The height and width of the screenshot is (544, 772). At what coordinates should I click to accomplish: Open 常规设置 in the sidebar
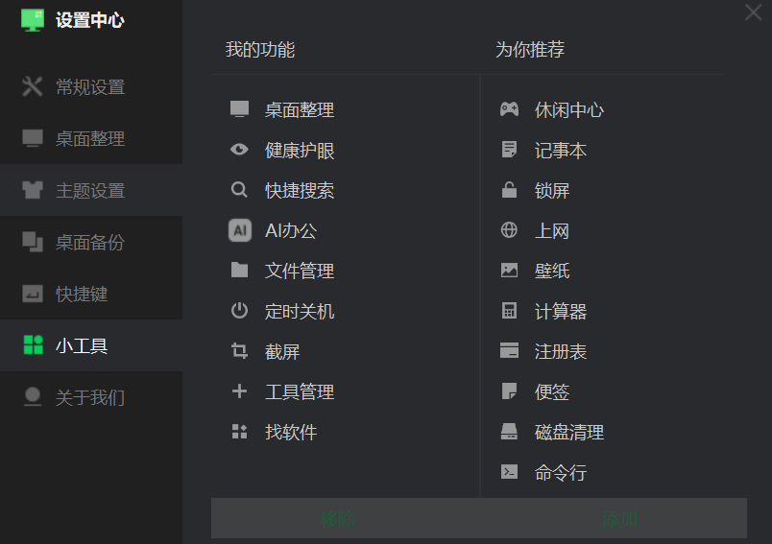[90, 87]
